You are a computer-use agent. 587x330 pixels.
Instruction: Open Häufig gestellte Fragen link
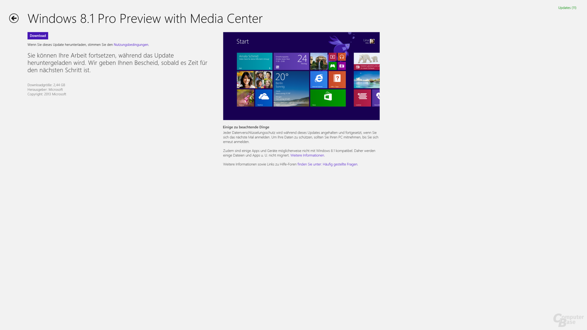pyautogui.click(x=340, y=164)
